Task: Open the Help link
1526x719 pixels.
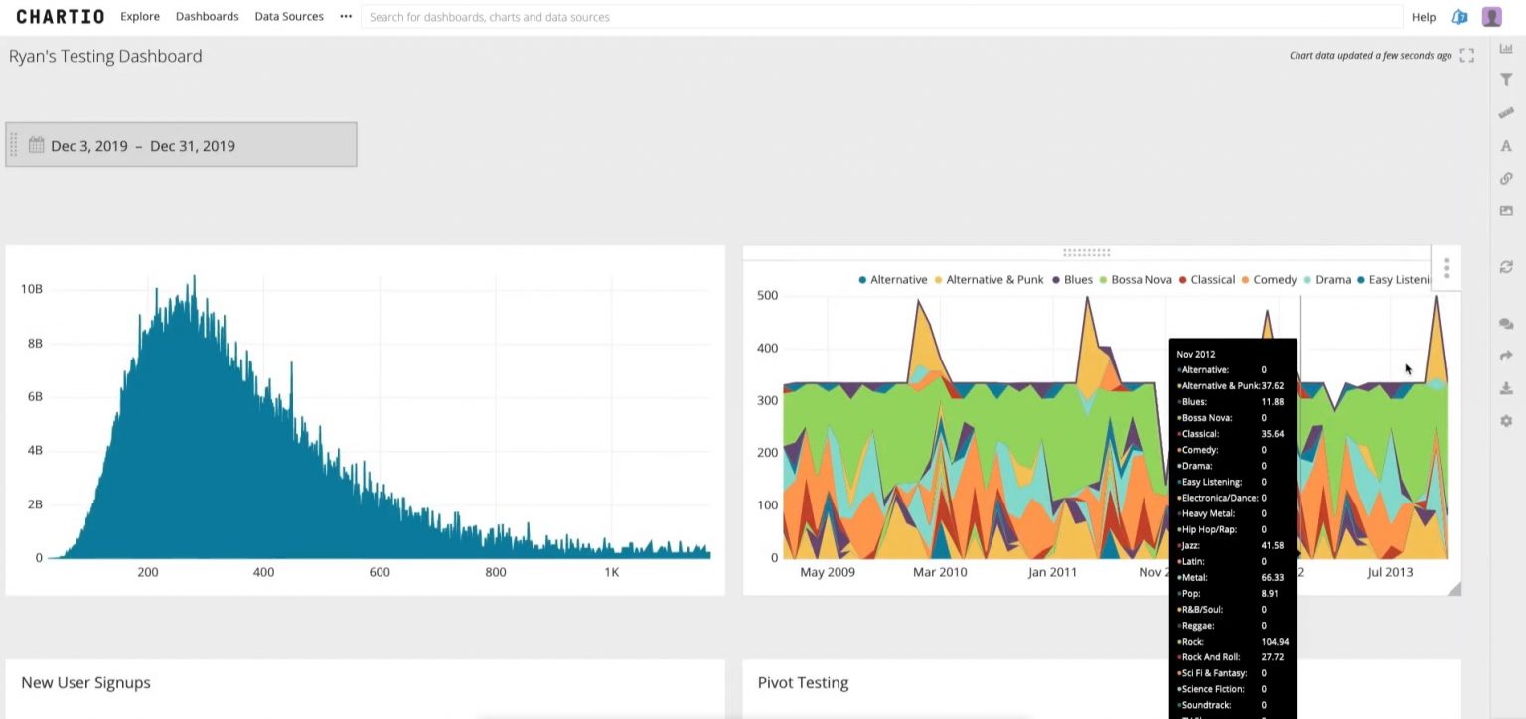Action: [x=1423, y=16]
